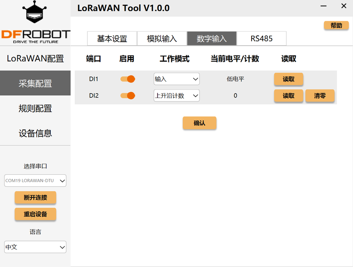Open 规则配置 sidebar section

coord(35,108)
